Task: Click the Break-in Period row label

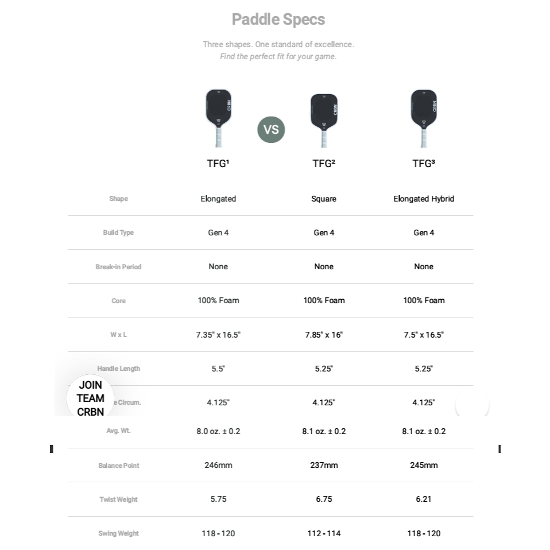Action: click(x=118, y=267)
